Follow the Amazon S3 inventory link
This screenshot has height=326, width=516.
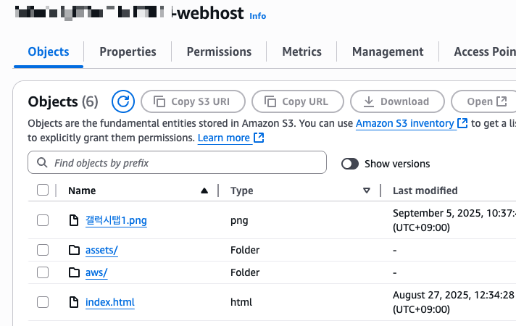click(405, 123)
